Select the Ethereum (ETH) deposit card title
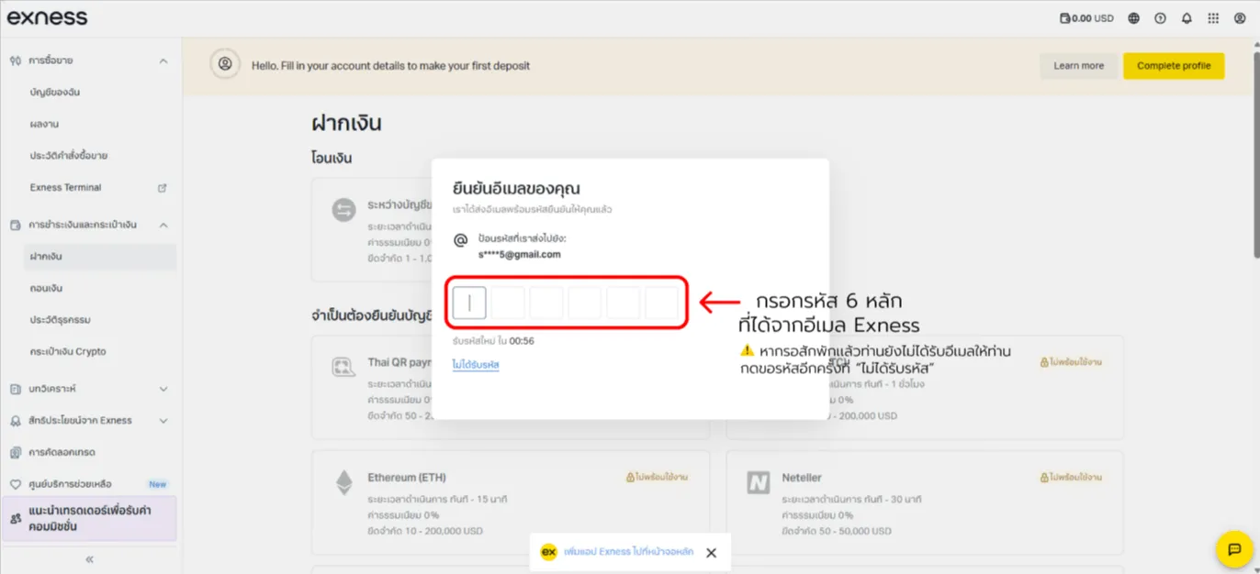The height and width of the screenshot is (574, 1260). [407, 478]
